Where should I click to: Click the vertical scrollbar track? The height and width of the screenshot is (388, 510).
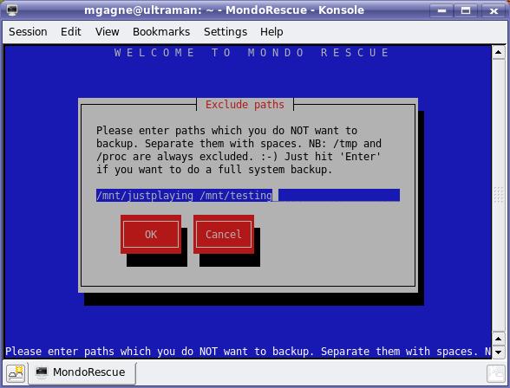(498, 196)
